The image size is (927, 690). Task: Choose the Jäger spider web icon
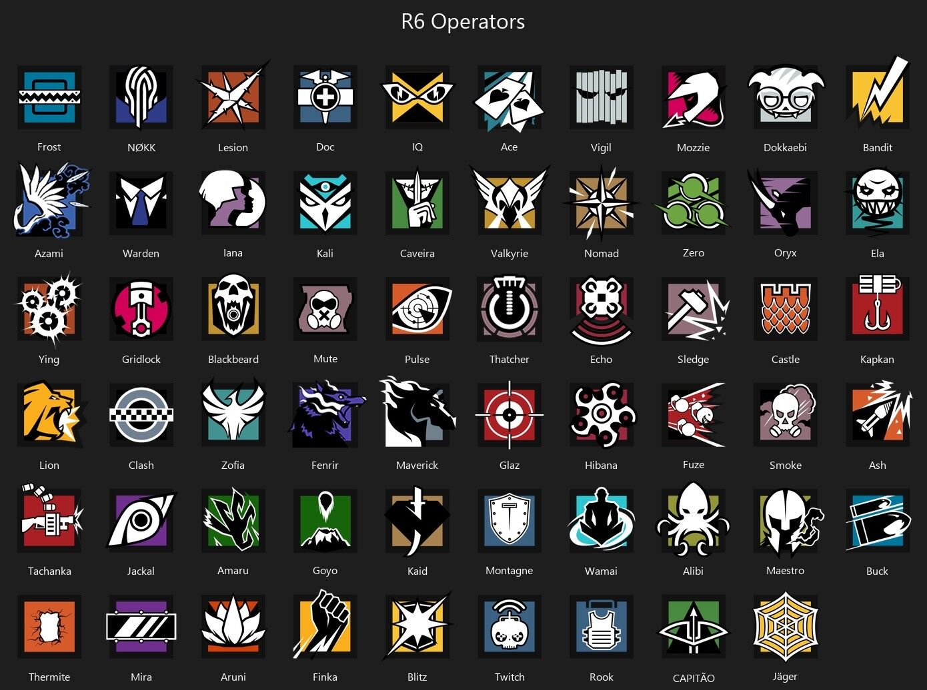click(785, 627)
